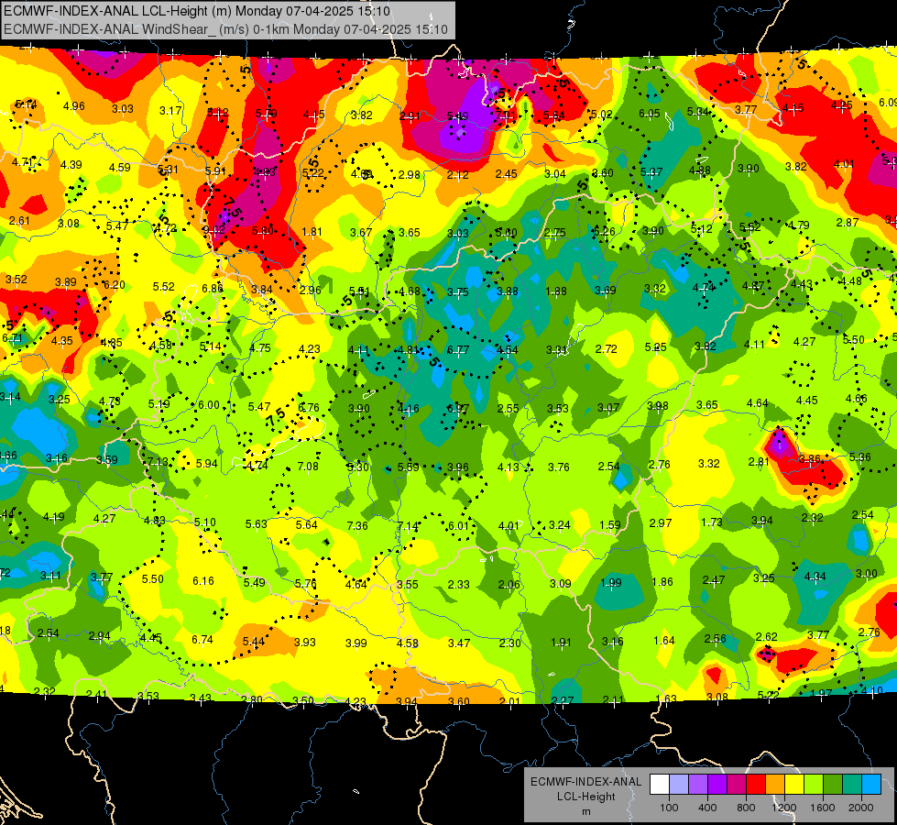The width and height of the screenshot is (897, 825).
Task: Click the LCL-Height (m) header line
Action: [x=197, y=11]
